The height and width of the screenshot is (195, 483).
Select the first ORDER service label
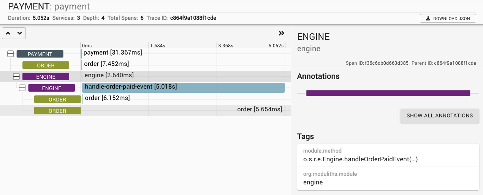coord(46,66)
